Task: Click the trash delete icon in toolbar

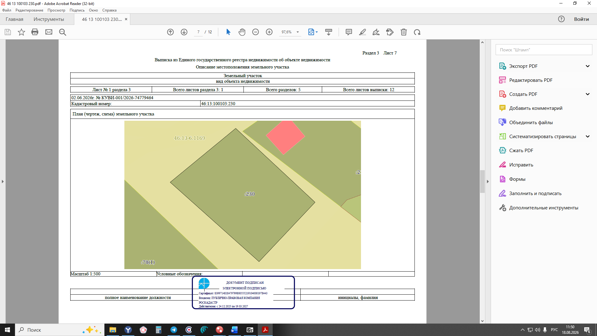Action: click(404, 32)
